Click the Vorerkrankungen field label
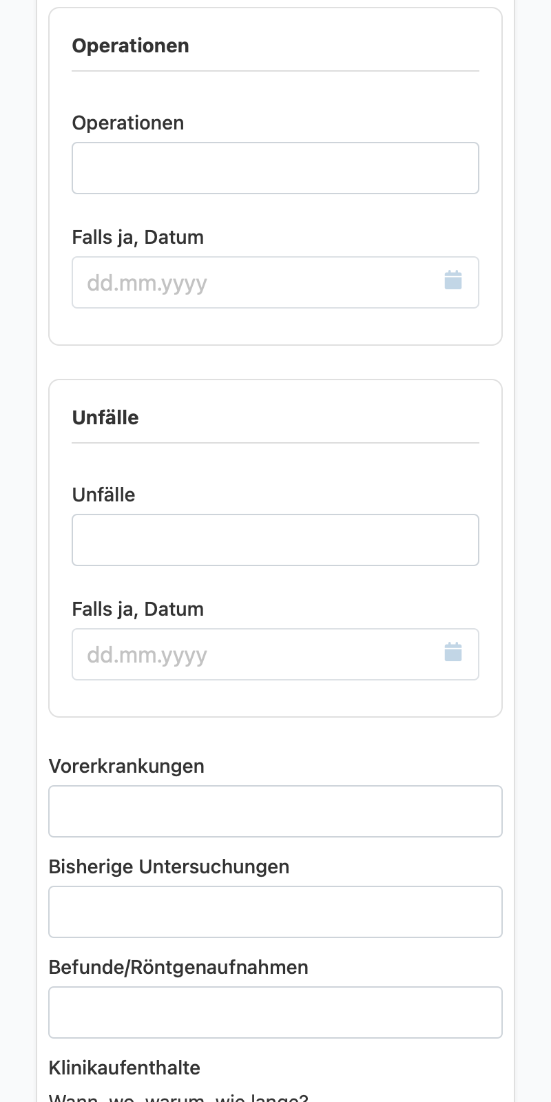The height and width of the screenshot is (1102, 551). click(127, 766)
